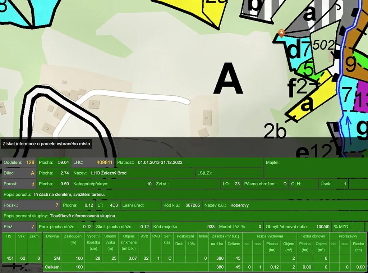Click the blue stream flow arrow
The width and height of the screenshot is (368, 273).
click(x=348, y=123)
